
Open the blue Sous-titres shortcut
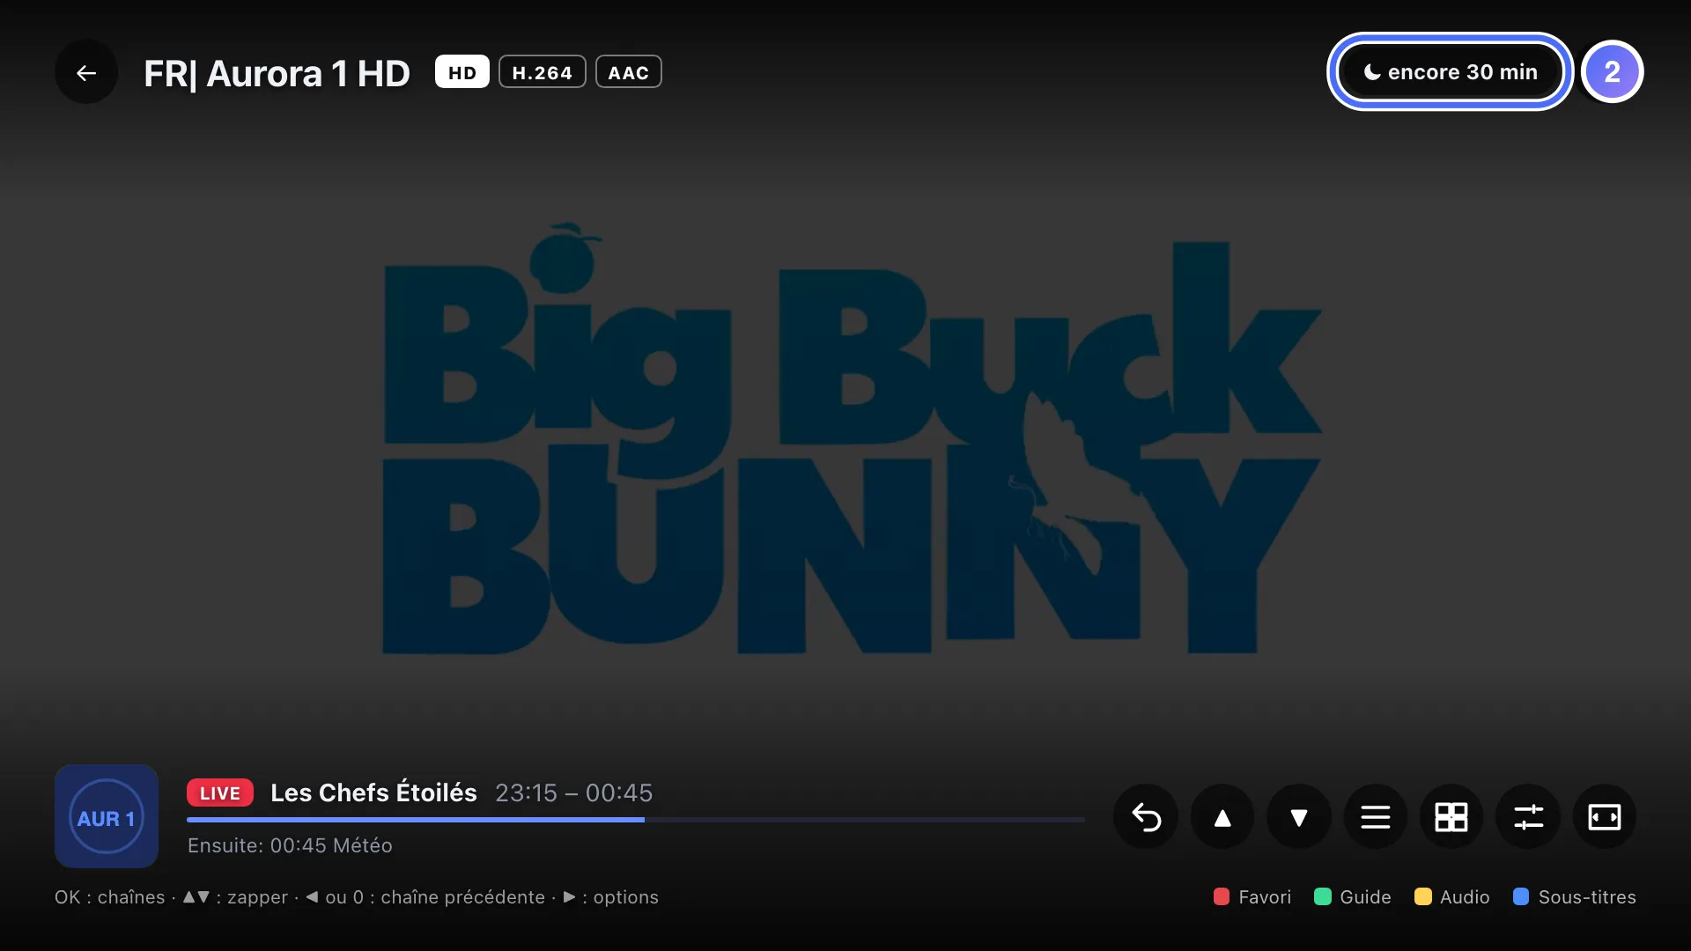tap(1575, 897)
